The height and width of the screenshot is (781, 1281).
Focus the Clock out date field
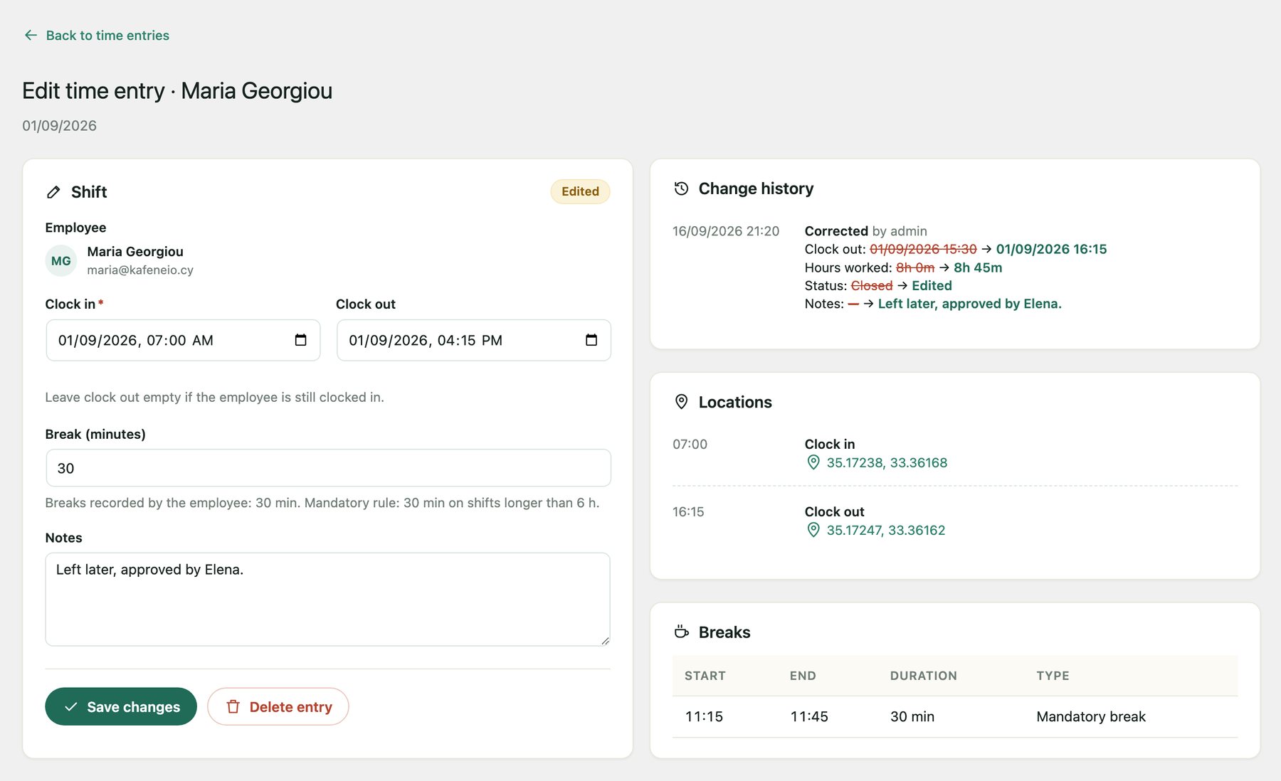[473, 340]
